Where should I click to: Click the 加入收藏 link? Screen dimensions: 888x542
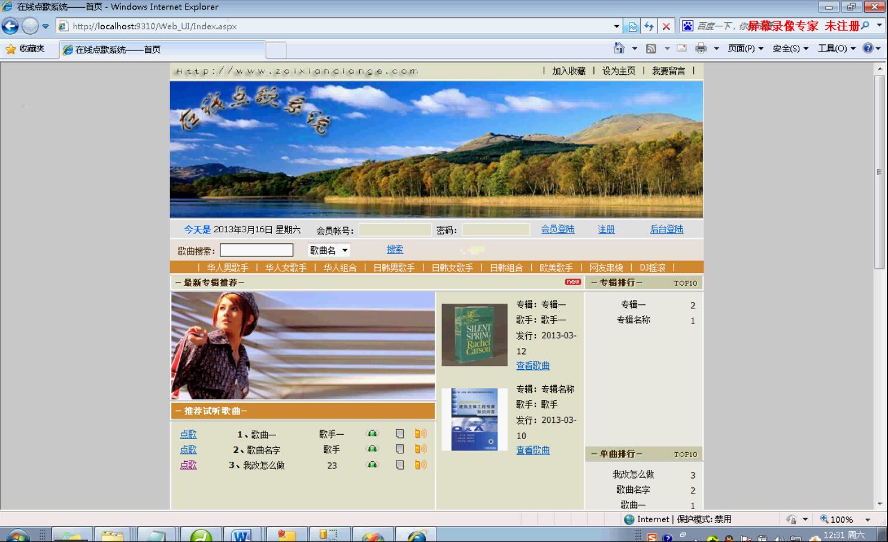click(569, 71)
